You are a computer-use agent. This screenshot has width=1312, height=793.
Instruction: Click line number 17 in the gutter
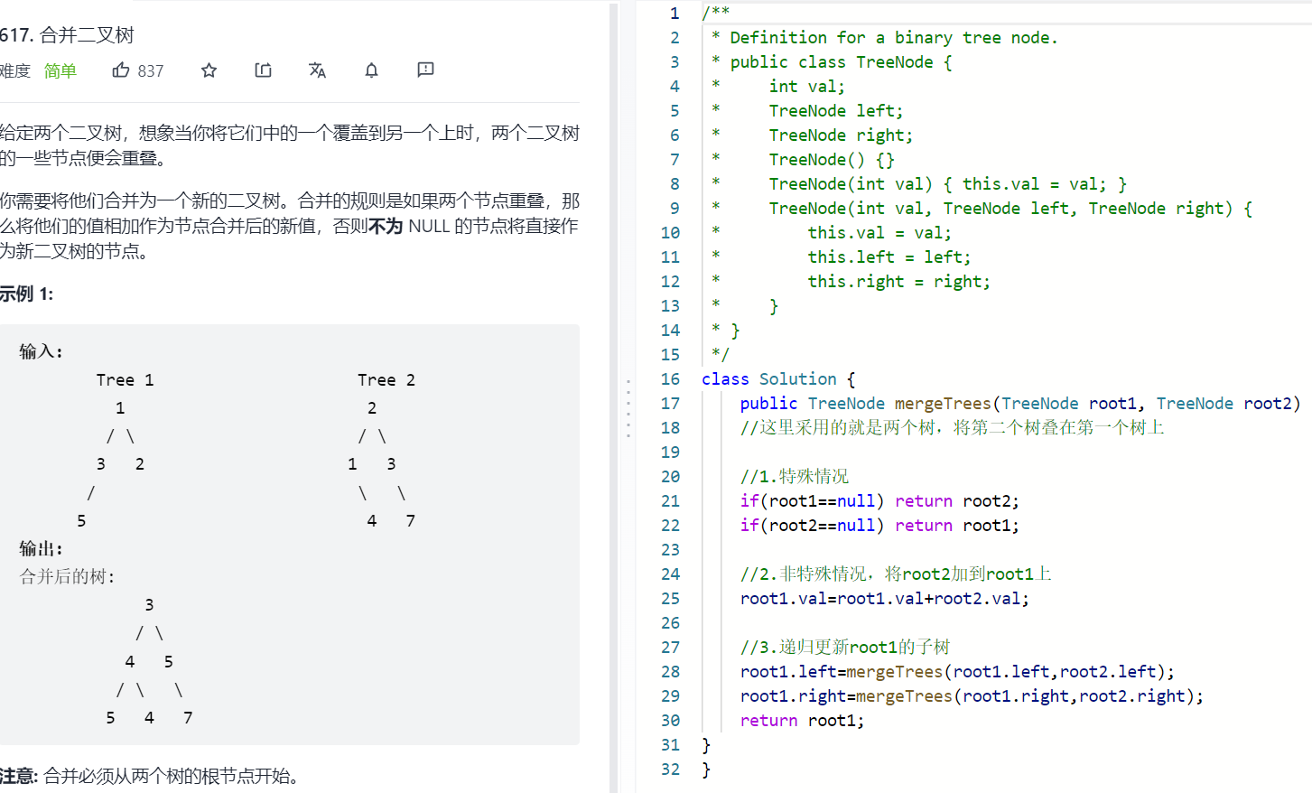[x=670, y=404]
